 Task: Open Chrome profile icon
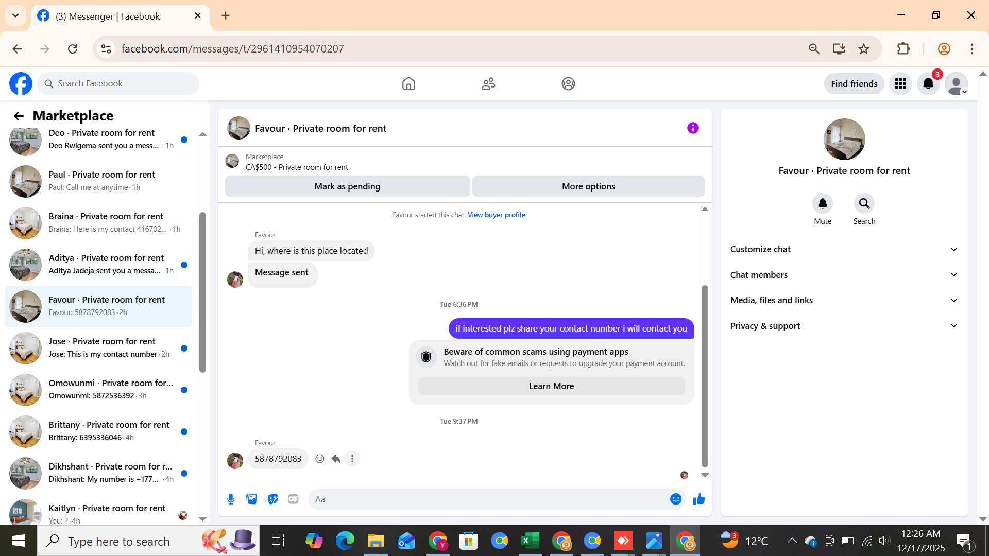944,49
